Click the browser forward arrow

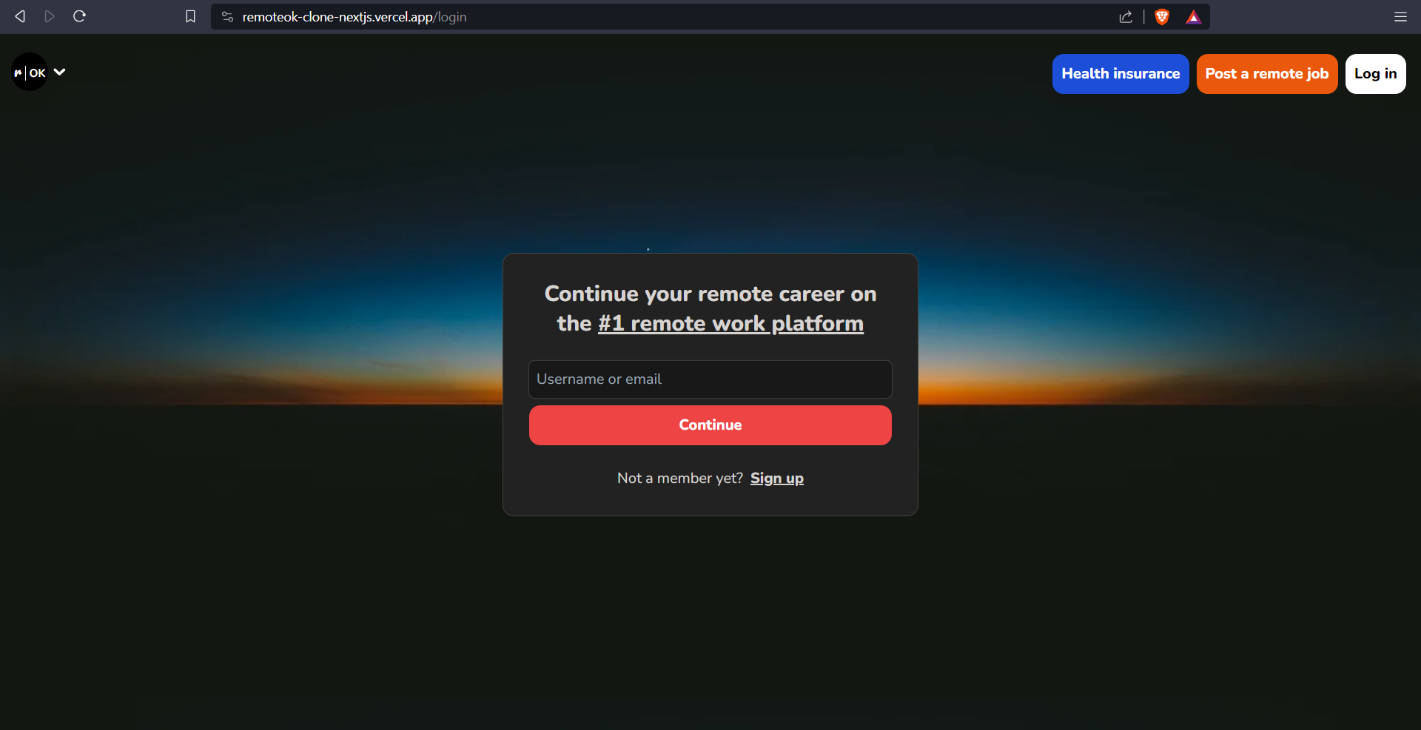point(50,16)
